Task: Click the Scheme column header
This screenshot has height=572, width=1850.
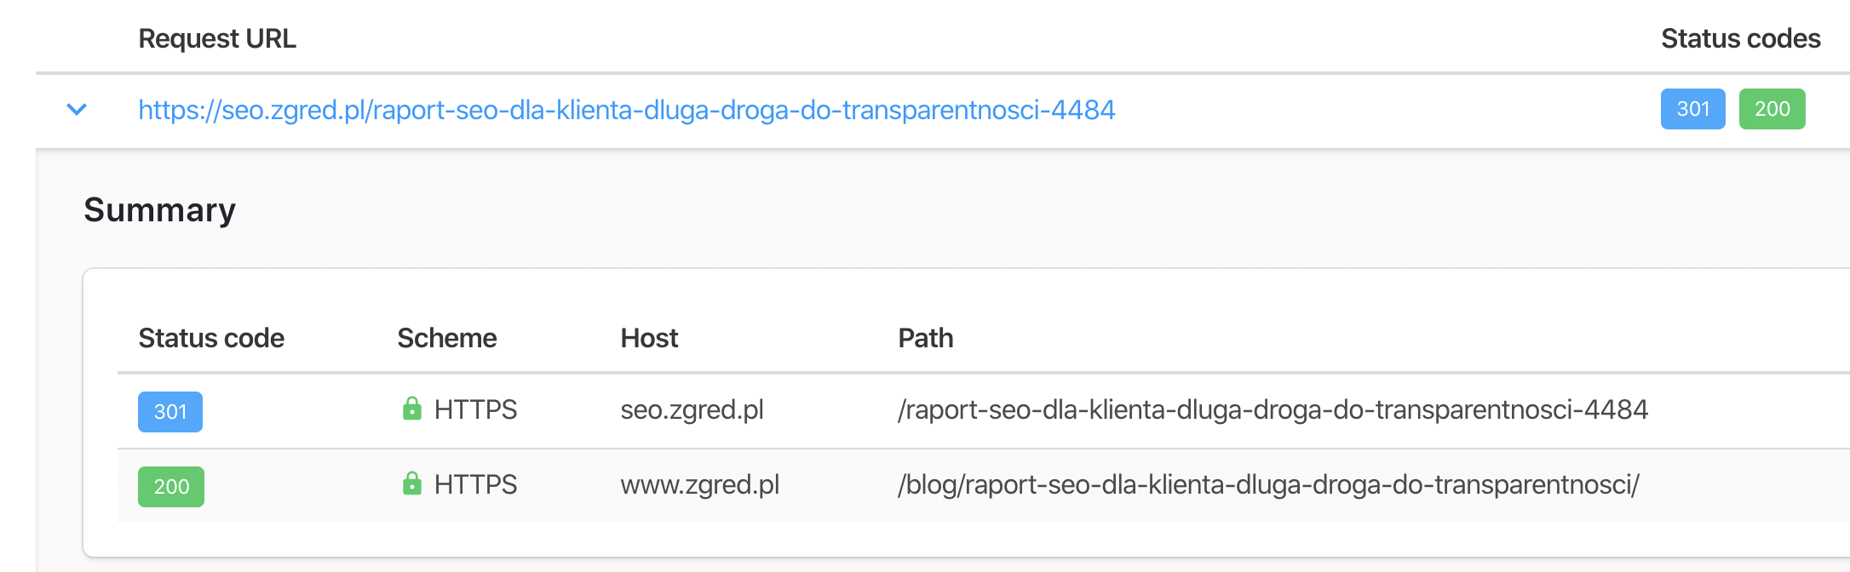Action: tap(446, 338)
